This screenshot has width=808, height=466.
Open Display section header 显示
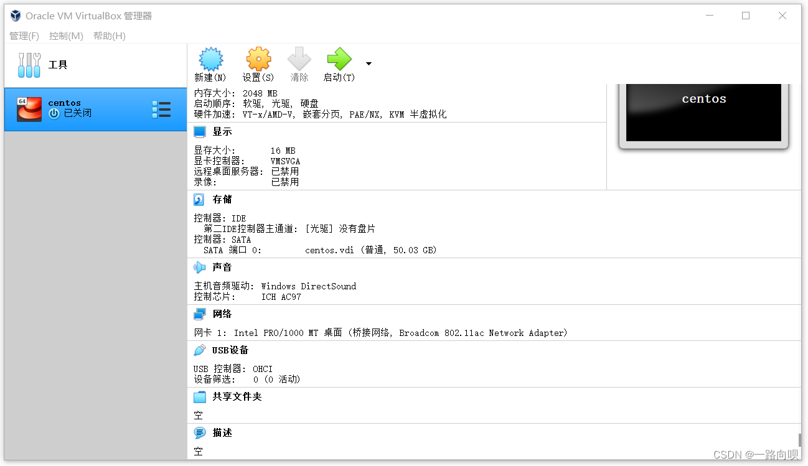pyautogui.click(x=222, y=132)
